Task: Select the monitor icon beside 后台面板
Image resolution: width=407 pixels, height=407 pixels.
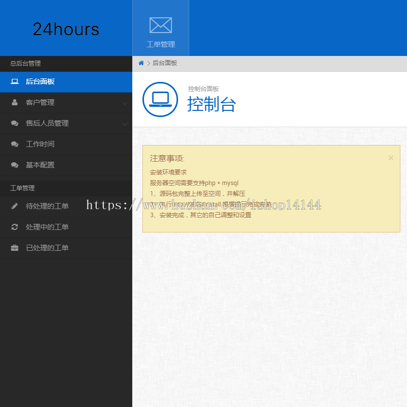Action: [14, 82]
